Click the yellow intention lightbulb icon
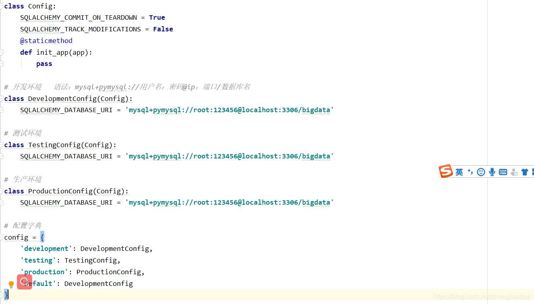Image resolution: width=534 pixels, height=304 pixels. pyautogui.click(x=11, y=285)
